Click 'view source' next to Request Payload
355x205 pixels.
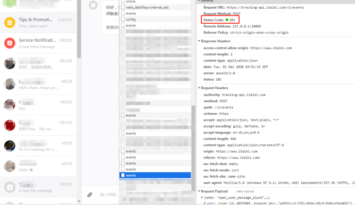[245, 191]
